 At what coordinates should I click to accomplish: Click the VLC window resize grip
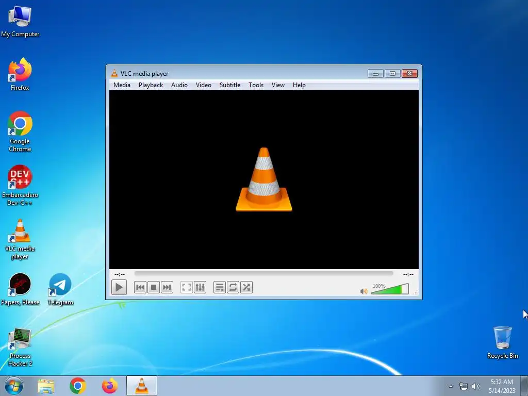(416, 293)
